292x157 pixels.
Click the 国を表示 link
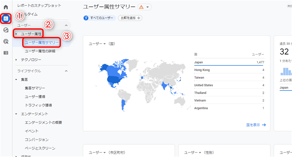click(256, 125)
